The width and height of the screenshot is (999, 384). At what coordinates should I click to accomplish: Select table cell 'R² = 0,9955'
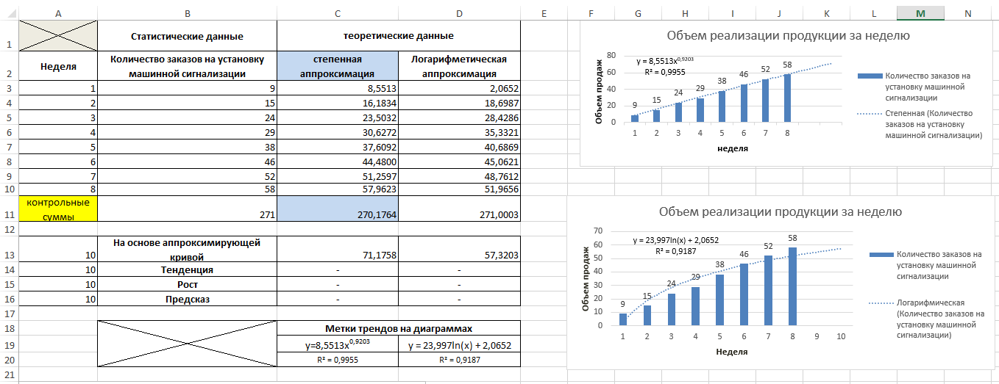pyautogui.click(x=338, y=360)
